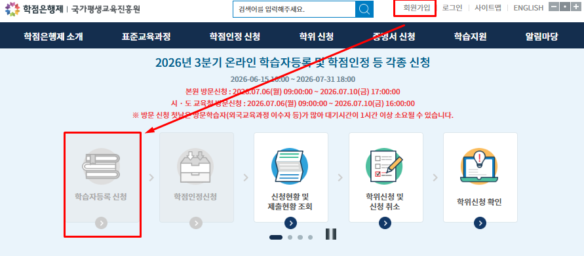Decrease text size with minus icon
This screenshot has width=584, height=256.
tap(554, 7)
